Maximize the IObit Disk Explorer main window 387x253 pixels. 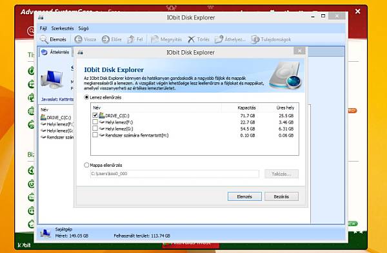(x=323, y=16)
